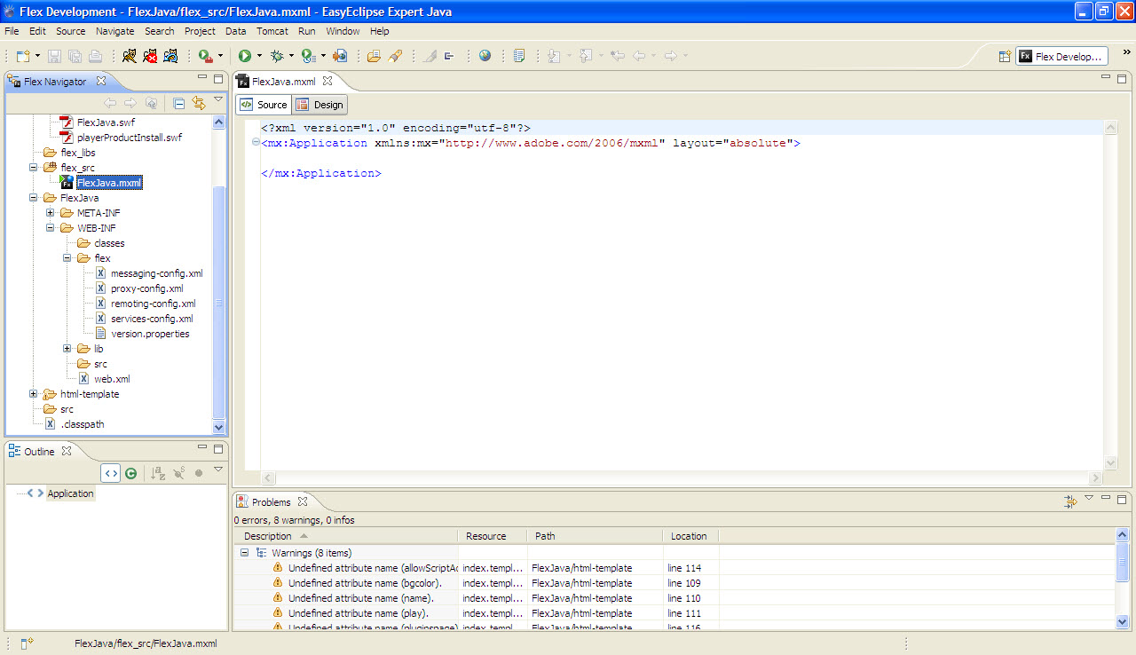Click the Export Release Build icon
Screen dimensions: 1136x655
pos(339,56)
